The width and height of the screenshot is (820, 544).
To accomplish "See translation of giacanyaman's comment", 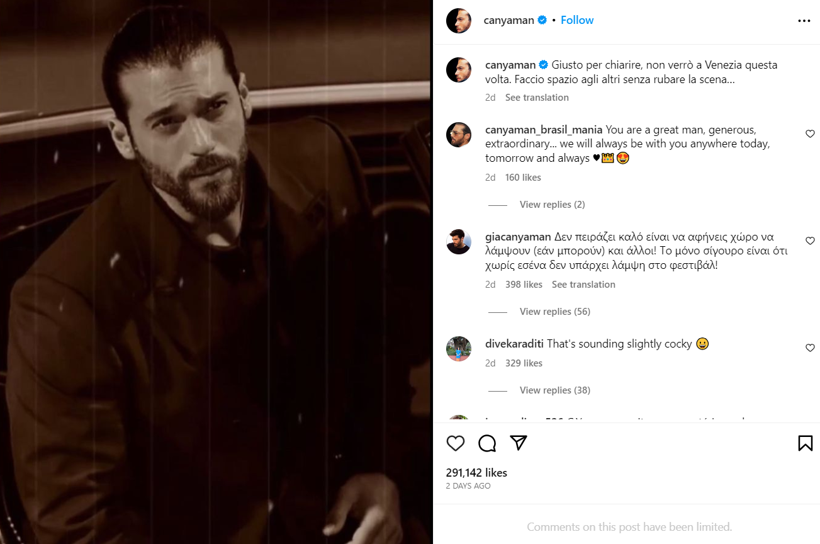I will tap(583, 285).
